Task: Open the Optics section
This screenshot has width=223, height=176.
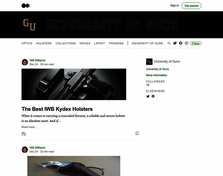Action: [x=27, y=43]
